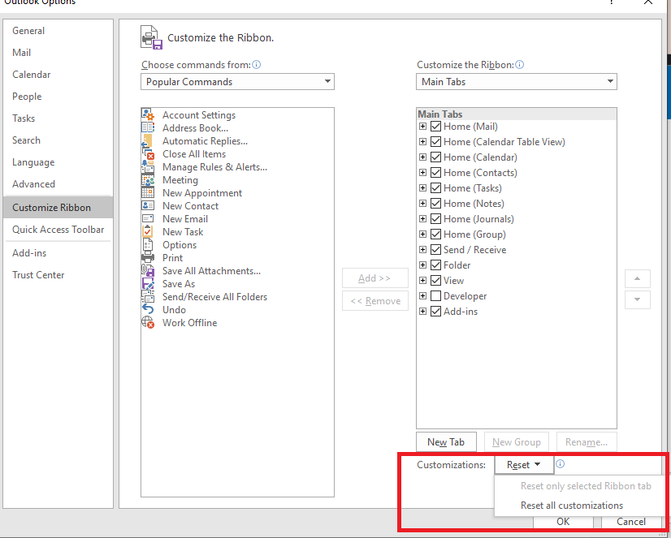Click the Rename... button
The width and height of the screenshot is (671, 538).
point(587,442)
